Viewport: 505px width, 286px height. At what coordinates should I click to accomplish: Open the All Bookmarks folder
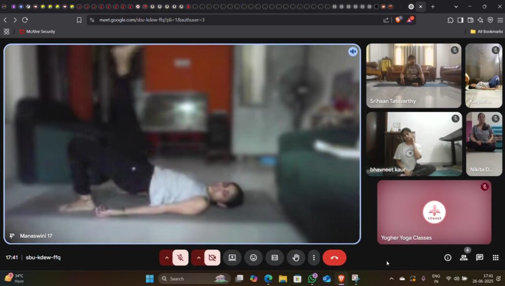click(x=486, y=32)
